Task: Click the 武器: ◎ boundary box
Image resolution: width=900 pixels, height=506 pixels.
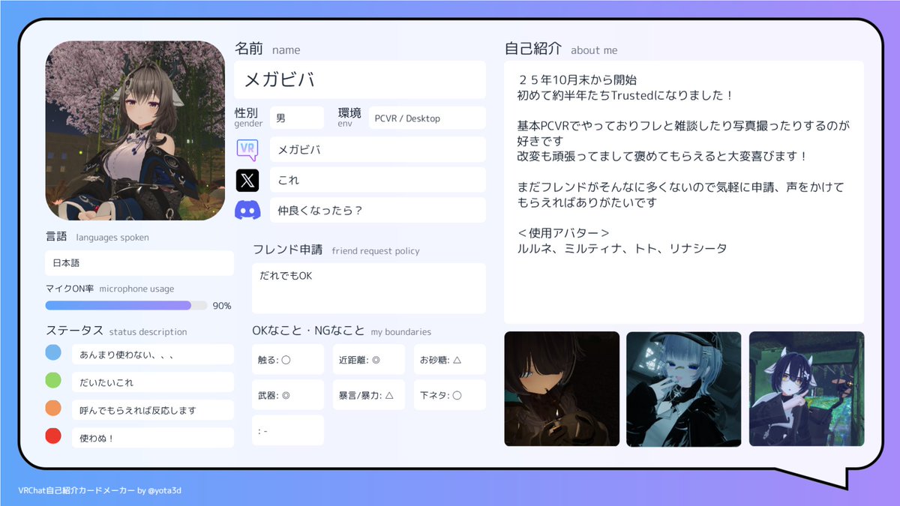Action: pyautogui.click(x=288, y=394)
